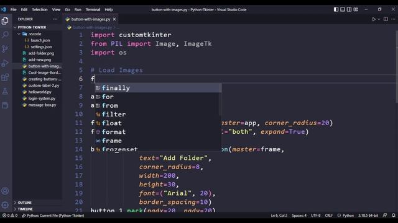This screenshot has width=398, height=223.
Task: Select interpreter 3.10.5 64-bit
Action: [368, 216]
